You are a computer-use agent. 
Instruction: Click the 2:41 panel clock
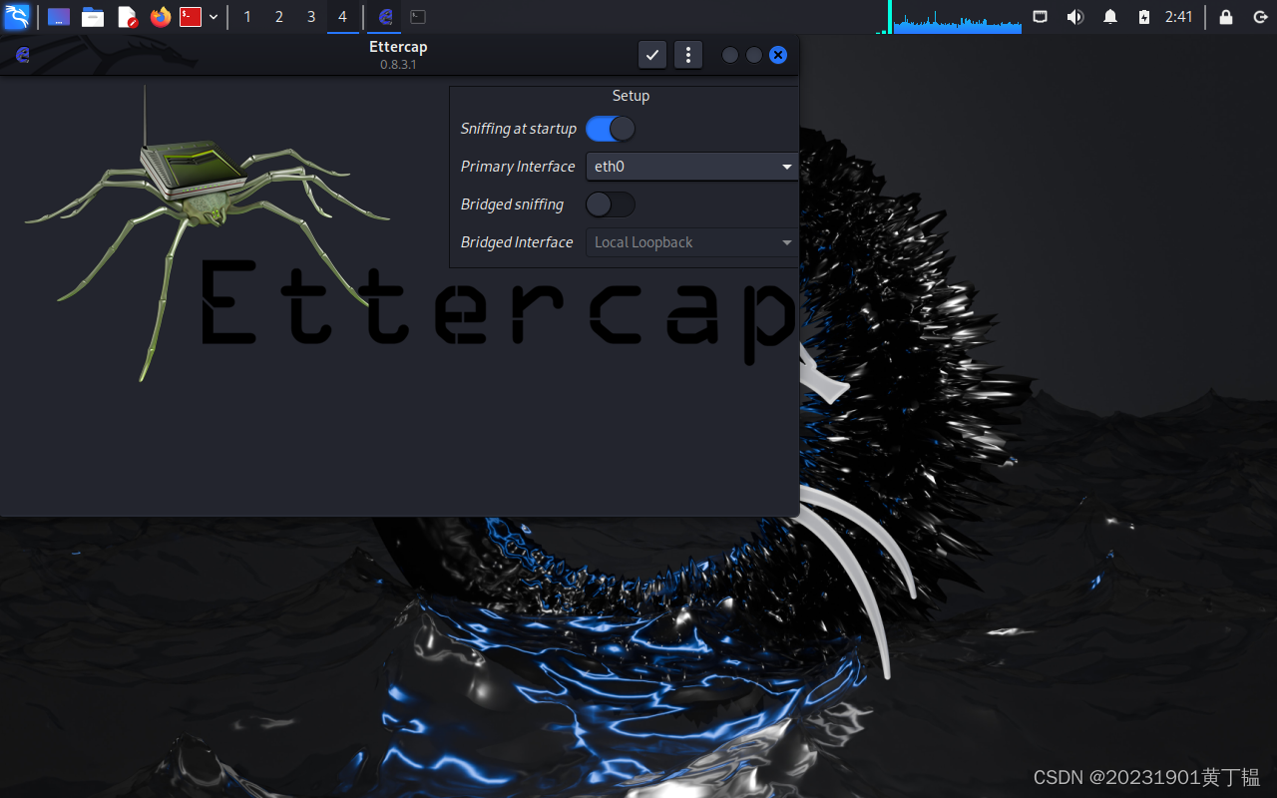(1178, 17)
